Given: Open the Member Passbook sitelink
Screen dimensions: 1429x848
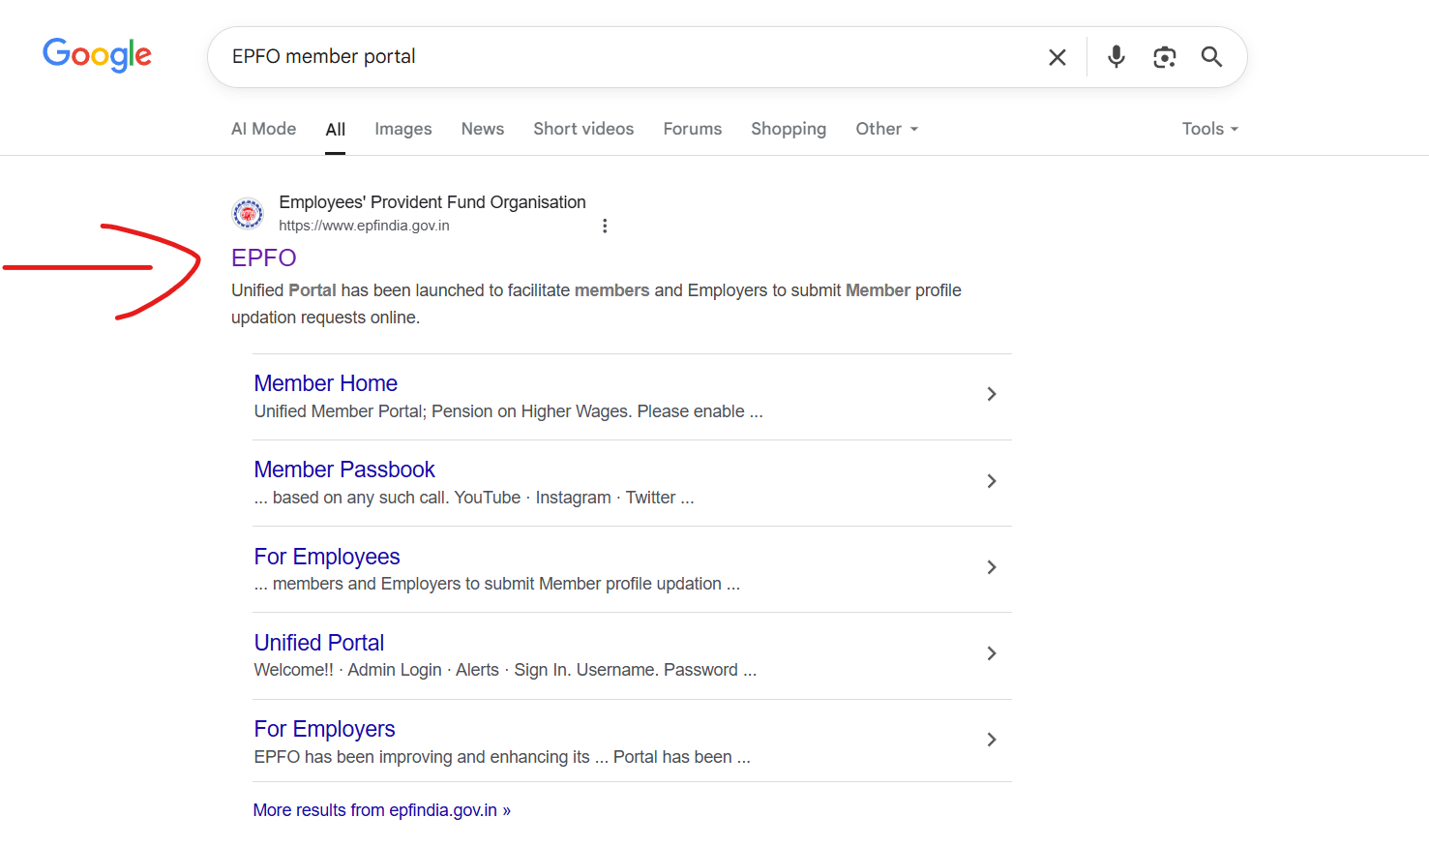Looking at the screenshot, I should [344, 469].
